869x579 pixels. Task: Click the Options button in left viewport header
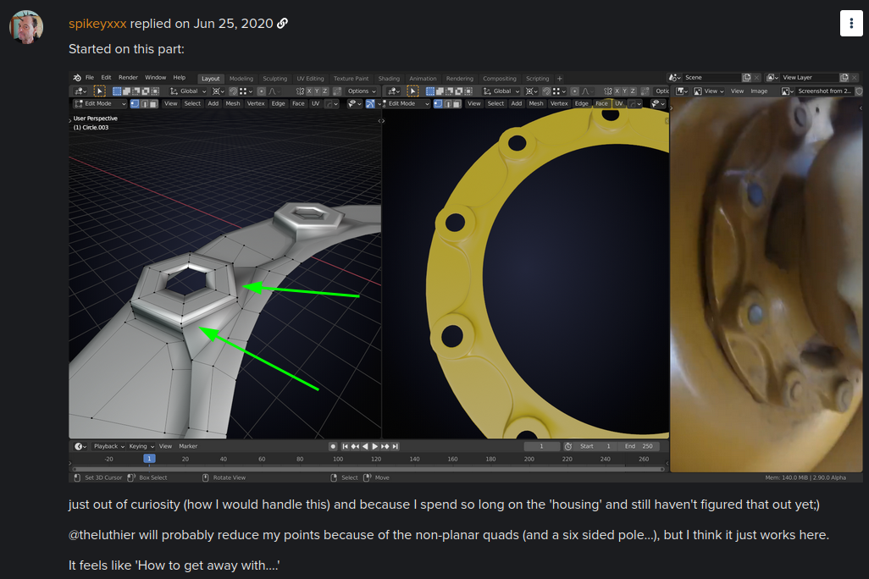pyautogui.click(x=361, y=91)
